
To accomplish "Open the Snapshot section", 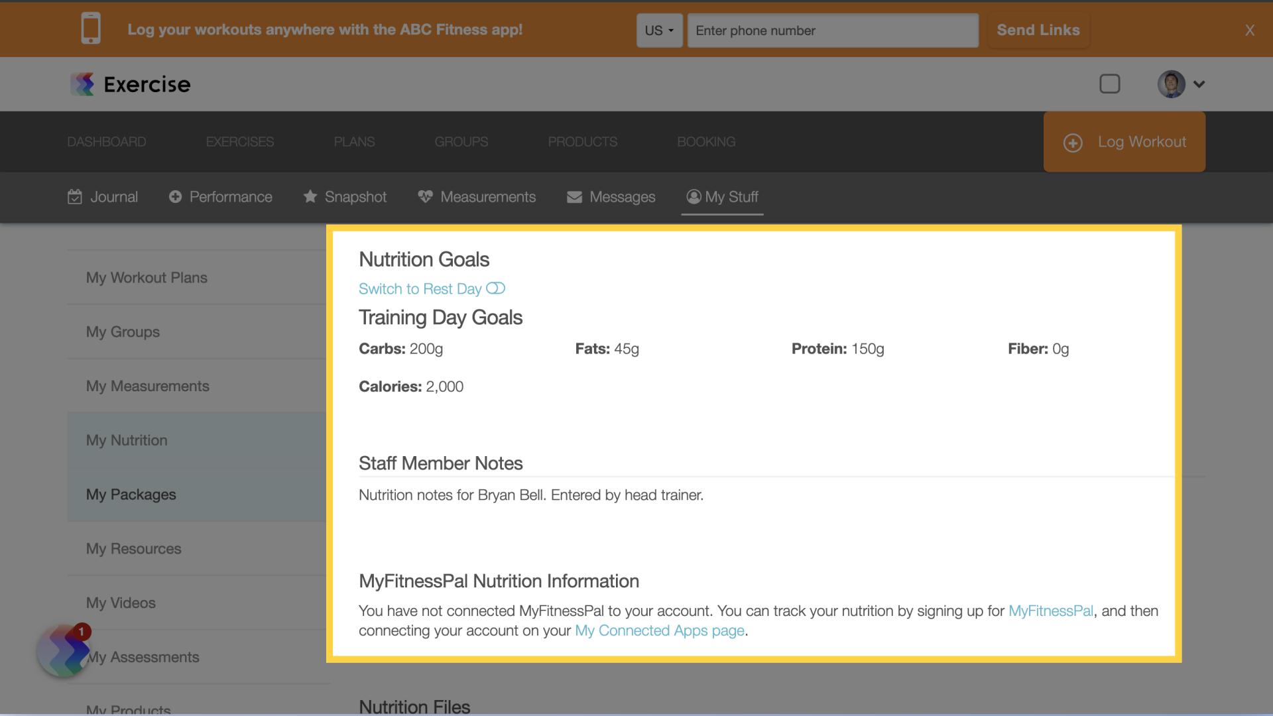I will [356, 196].
